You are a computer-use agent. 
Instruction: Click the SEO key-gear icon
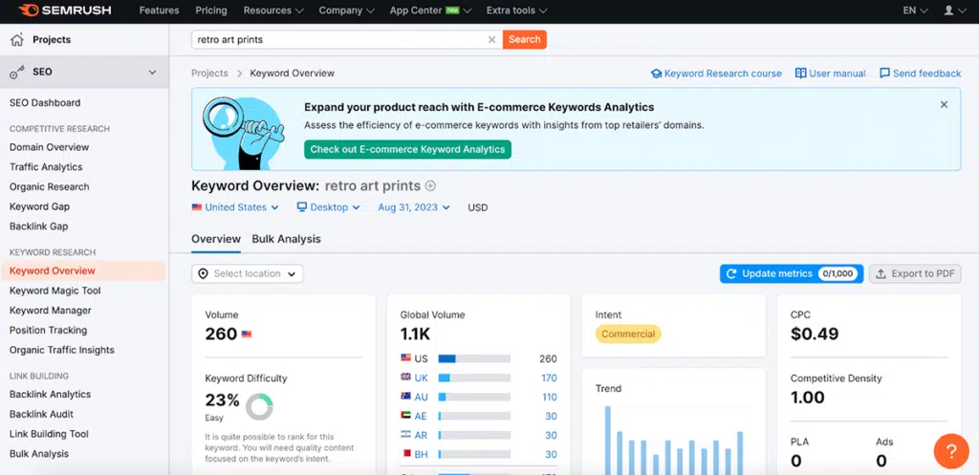[17, 73]
